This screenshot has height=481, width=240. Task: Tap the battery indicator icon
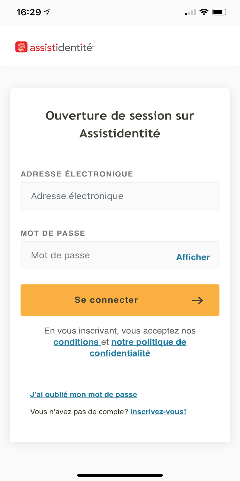click(x=219, y=12)
